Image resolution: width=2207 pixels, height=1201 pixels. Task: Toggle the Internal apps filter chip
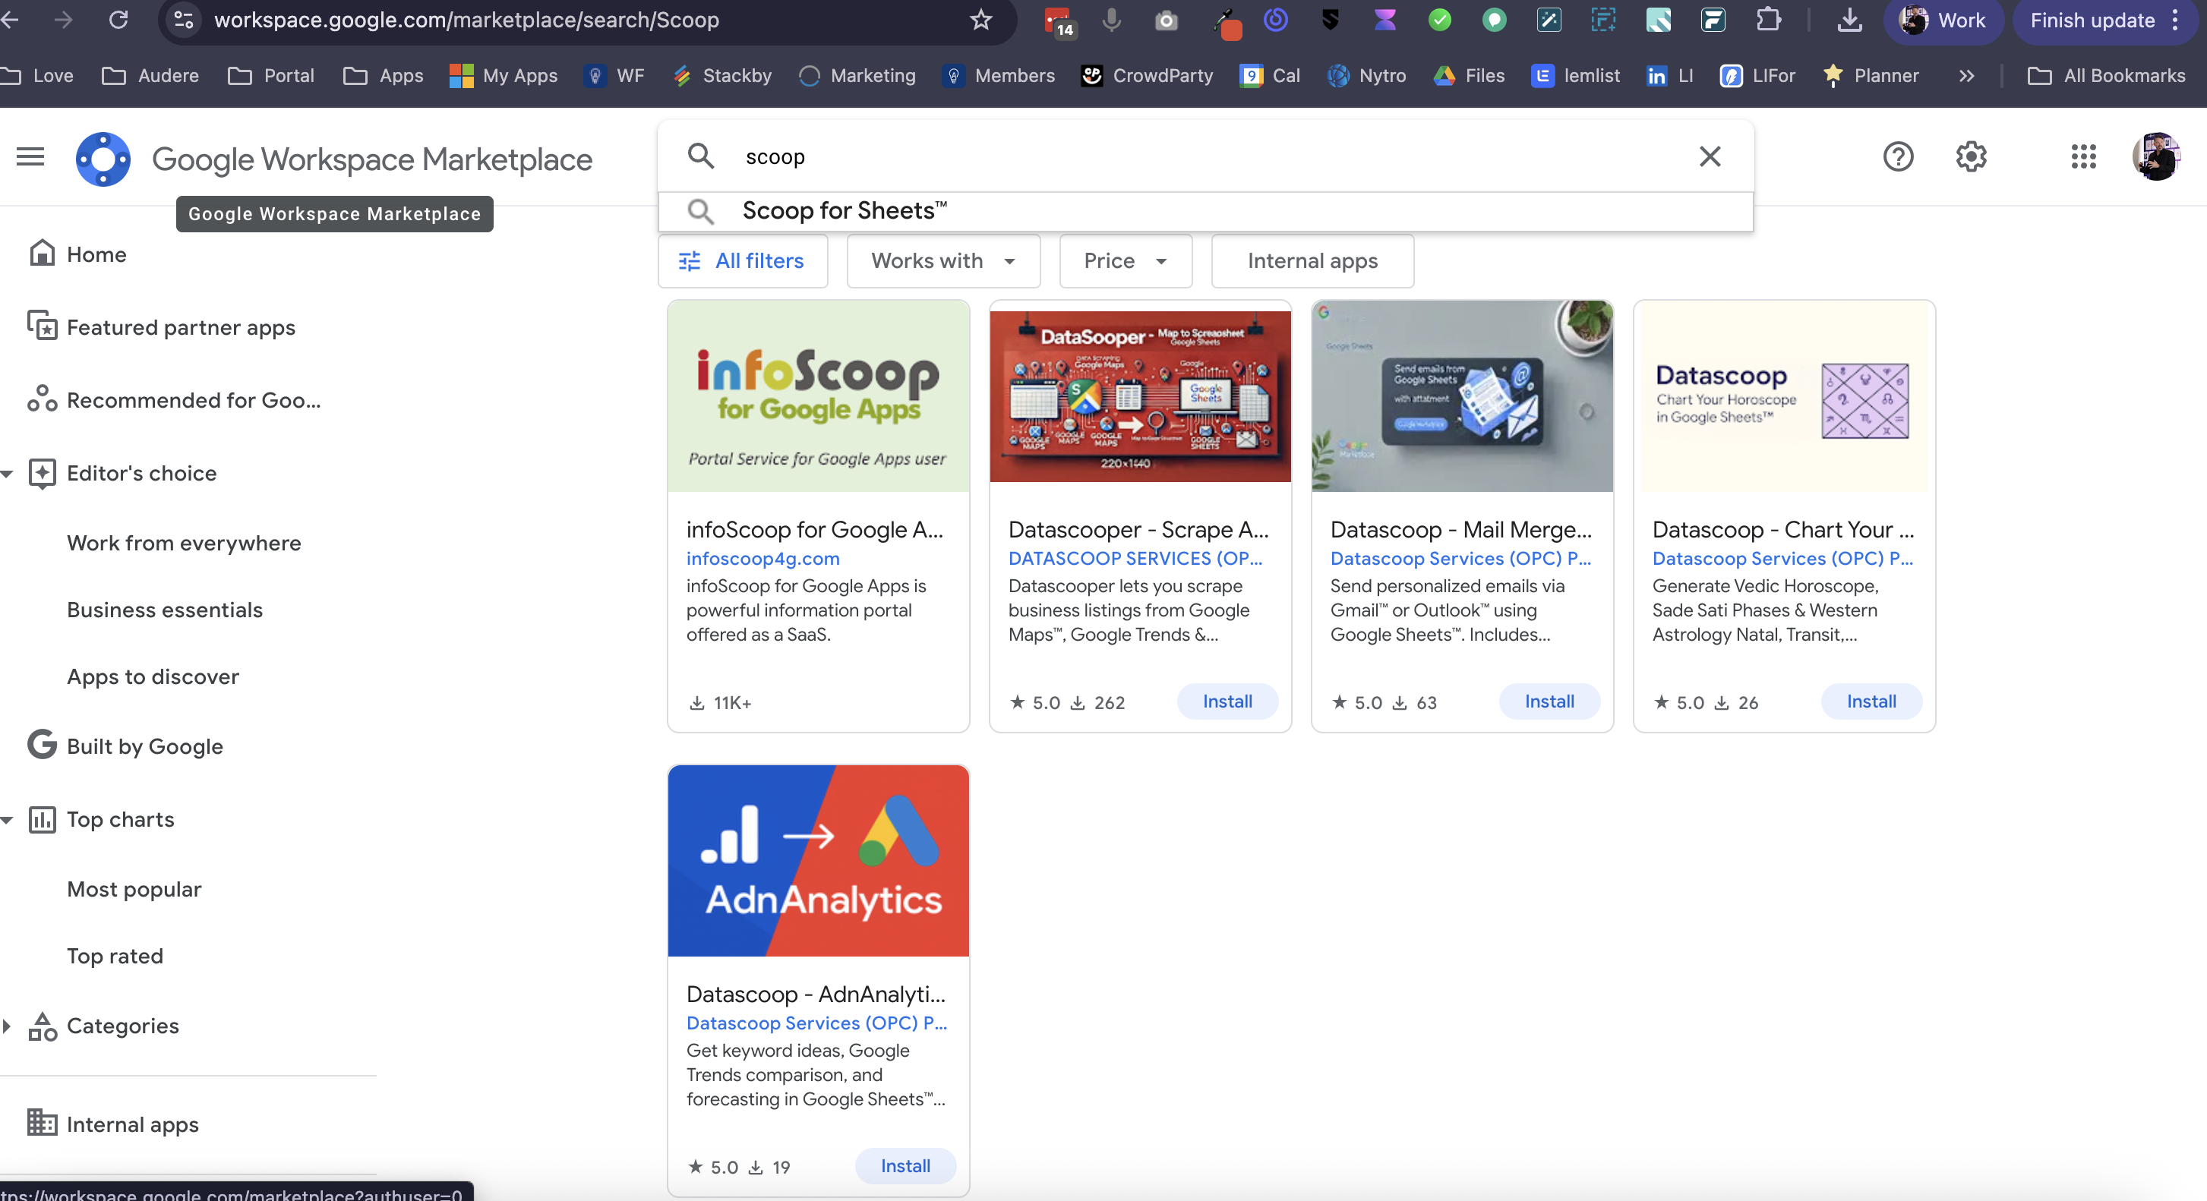(1312, 261)
